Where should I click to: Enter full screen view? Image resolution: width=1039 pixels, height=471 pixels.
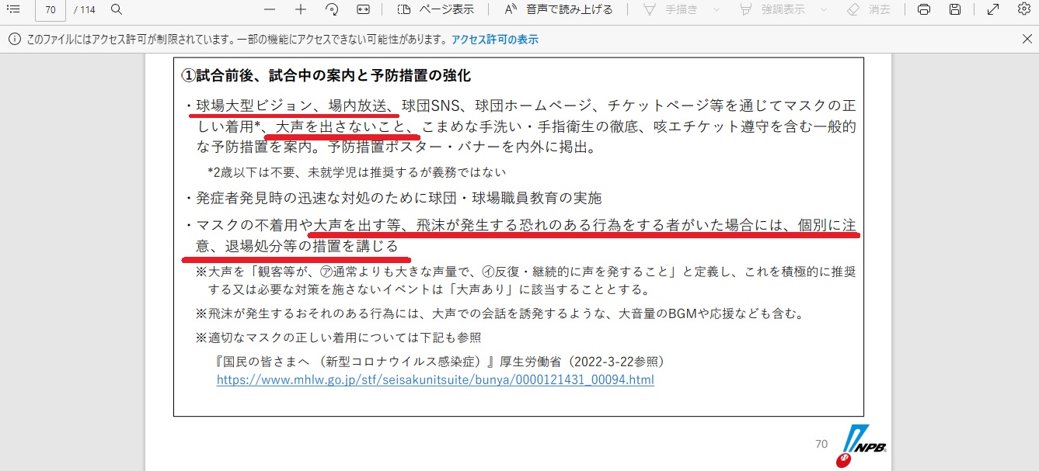992,9
